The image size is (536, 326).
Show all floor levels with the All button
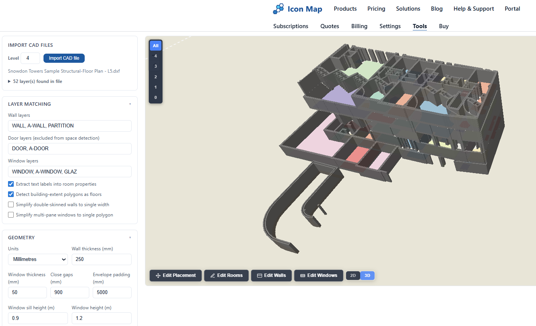(x=155, y=45)
